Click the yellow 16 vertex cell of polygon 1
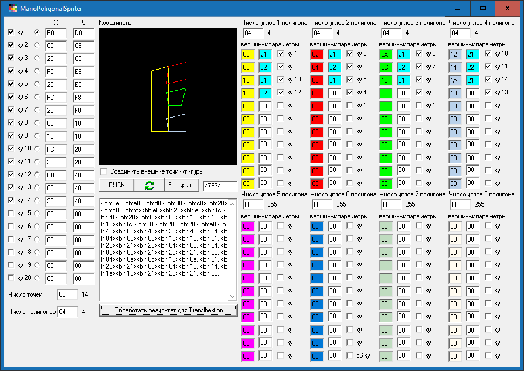524x371 pixels. 248,93
